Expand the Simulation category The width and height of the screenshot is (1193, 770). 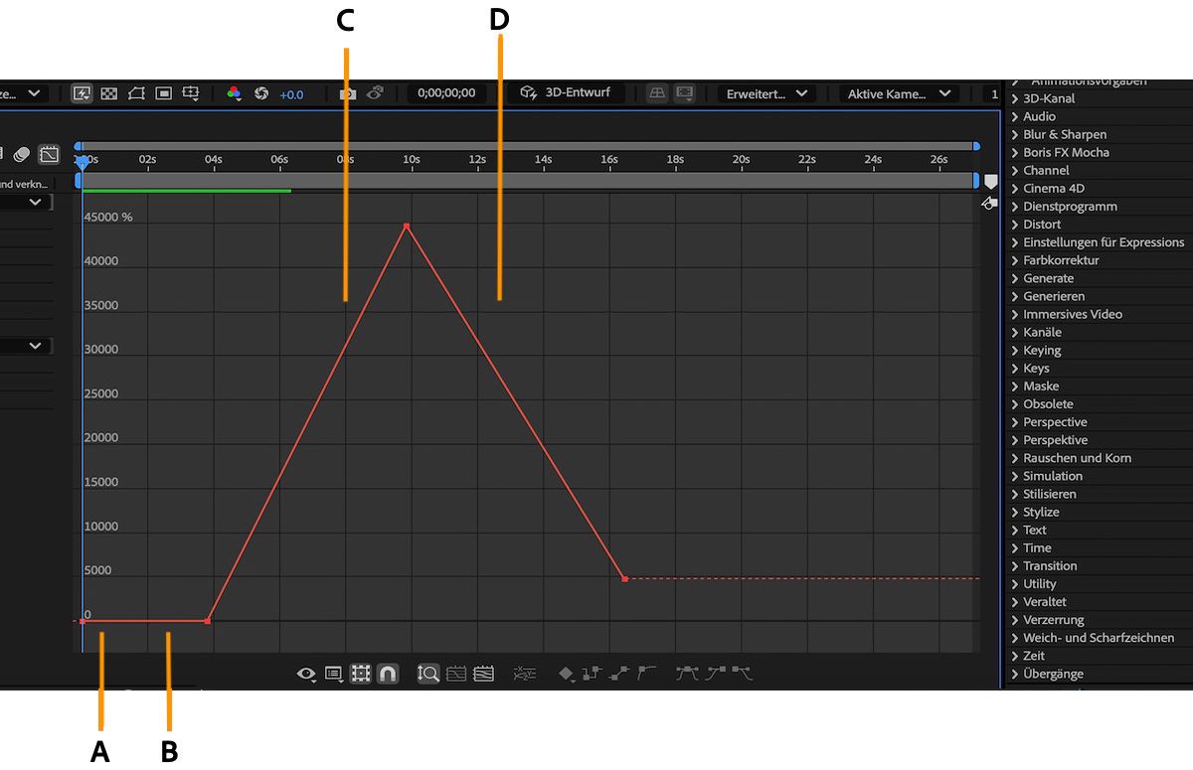pyautogui.click(x=1016, y=476)
